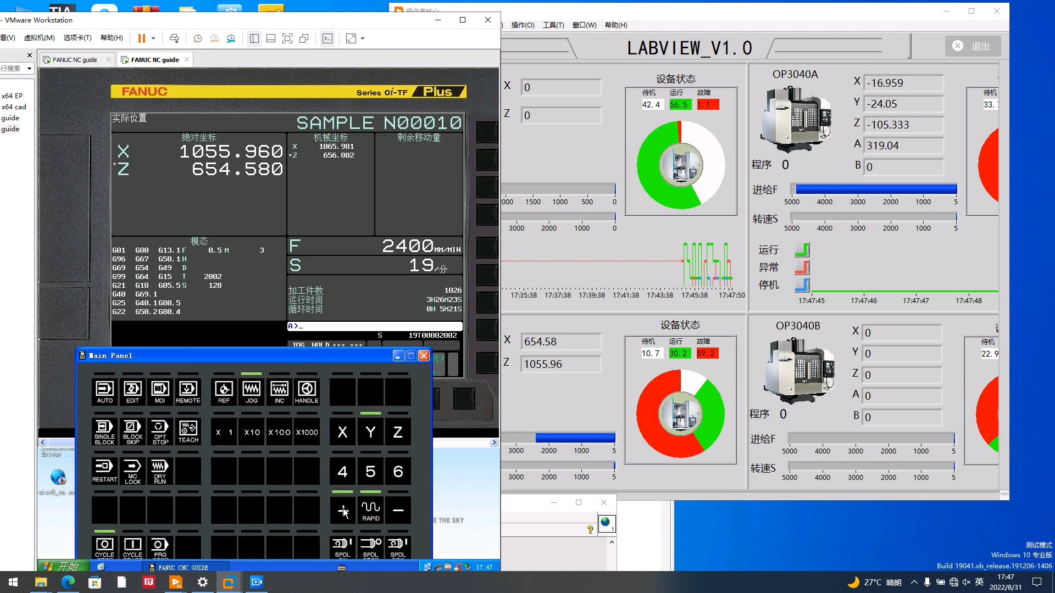Click Send Ctrl+Alt+Del toolbar icon
1055x593 pixels.
[x=174, y=38]
